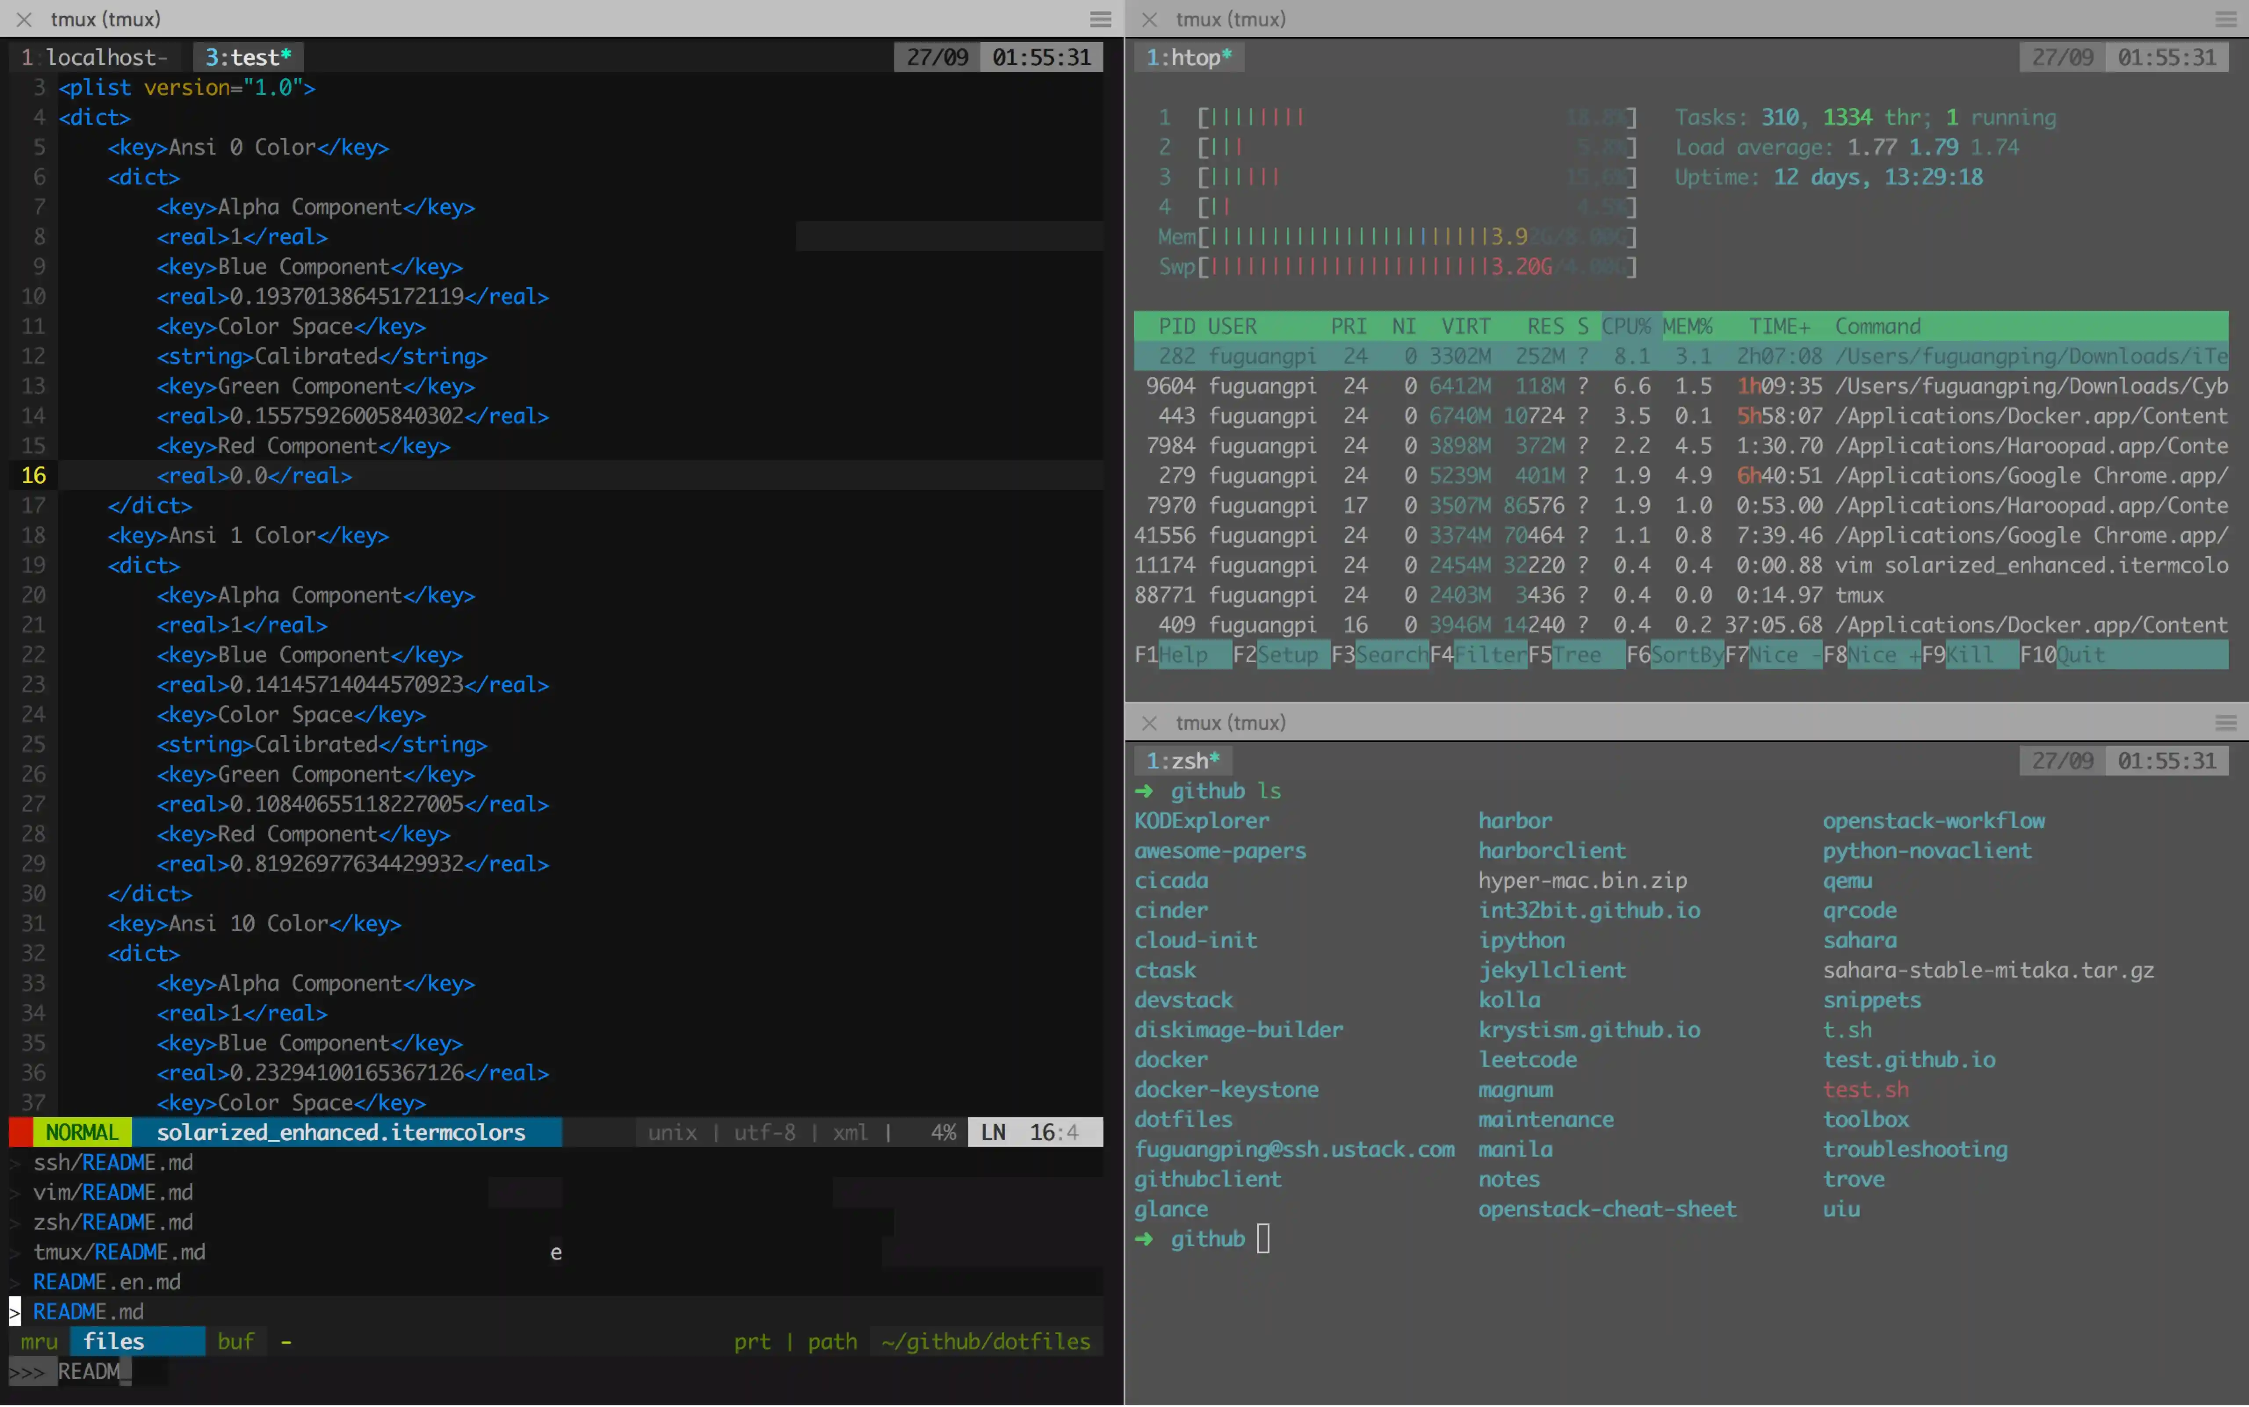Viewport: 2249px width, 1407px height.
Task: Select the '3:test' tmux window tab
Action: pyautogui.click(x=247, y=57)
